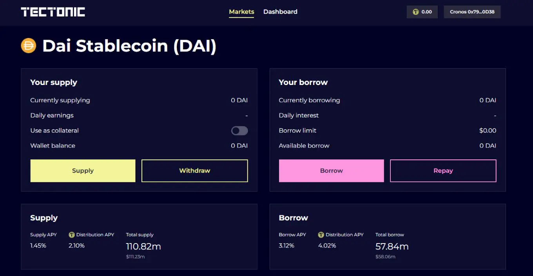Click the Supply section heading in the lower card
The height and width of the screenshot is (276, 533).
pyautogui.click(x=44, y=218)
